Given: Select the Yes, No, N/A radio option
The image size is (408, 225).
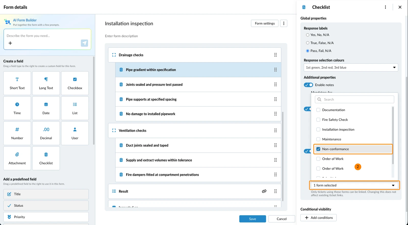Looking at the screenshot, I should tap(308, 35).
